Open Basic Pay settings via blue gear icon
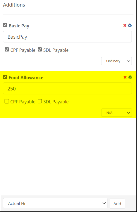 coord(130,25)
